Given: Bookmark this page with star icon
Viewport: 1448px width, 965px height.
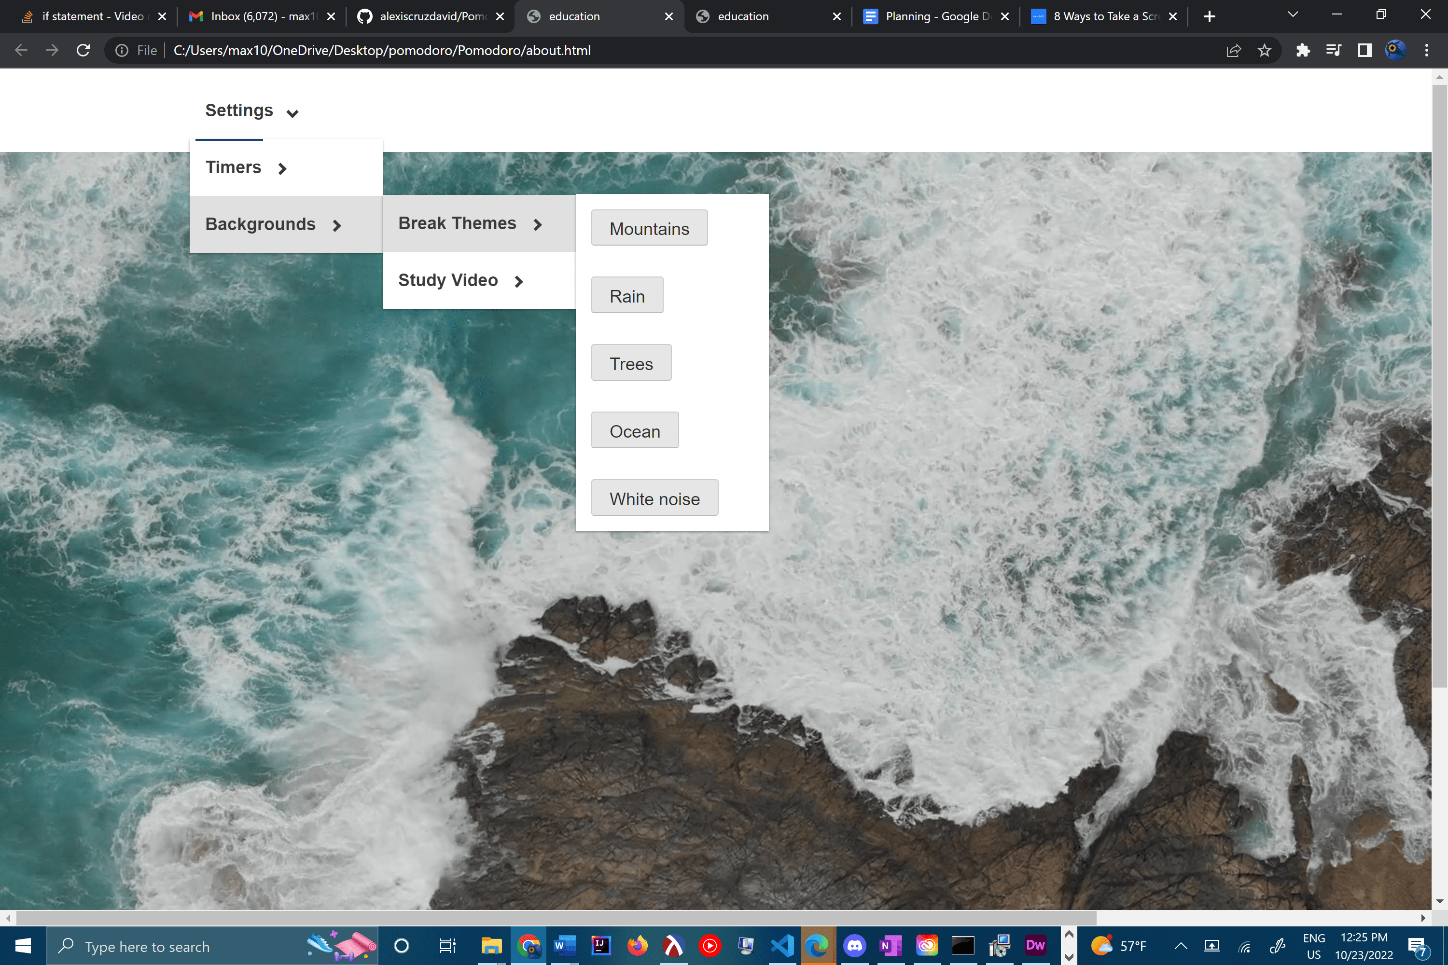Looking at the screenshot, I should click(1264, 51).
